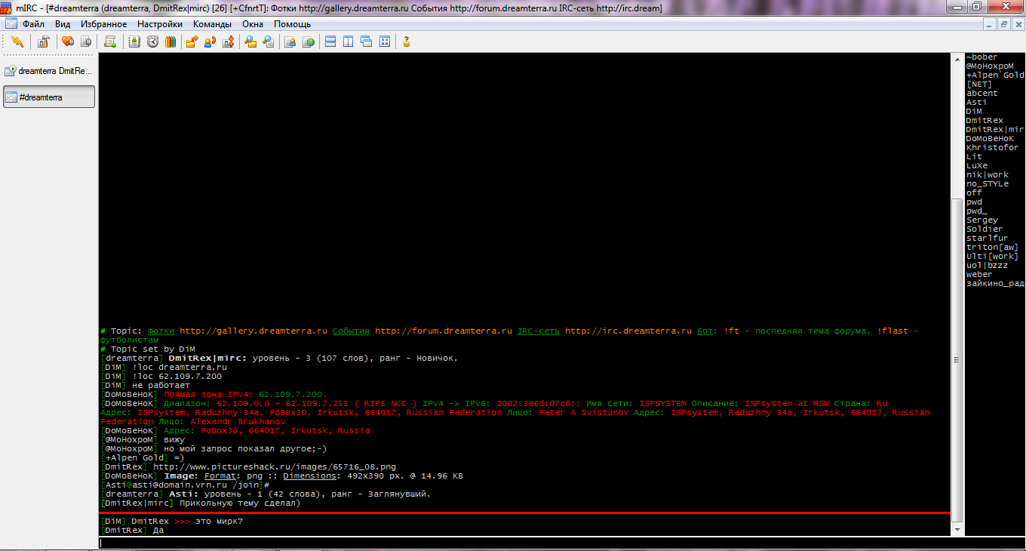The width and height of the screenshot is (1026, 551).
Task: Select Asti in the nick list
Action: click(976, 103)
